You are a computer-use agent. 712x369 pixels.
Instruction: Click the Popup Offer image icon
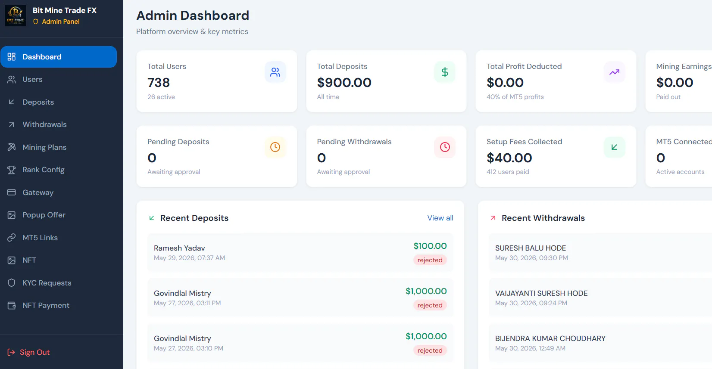pos(12,215)
